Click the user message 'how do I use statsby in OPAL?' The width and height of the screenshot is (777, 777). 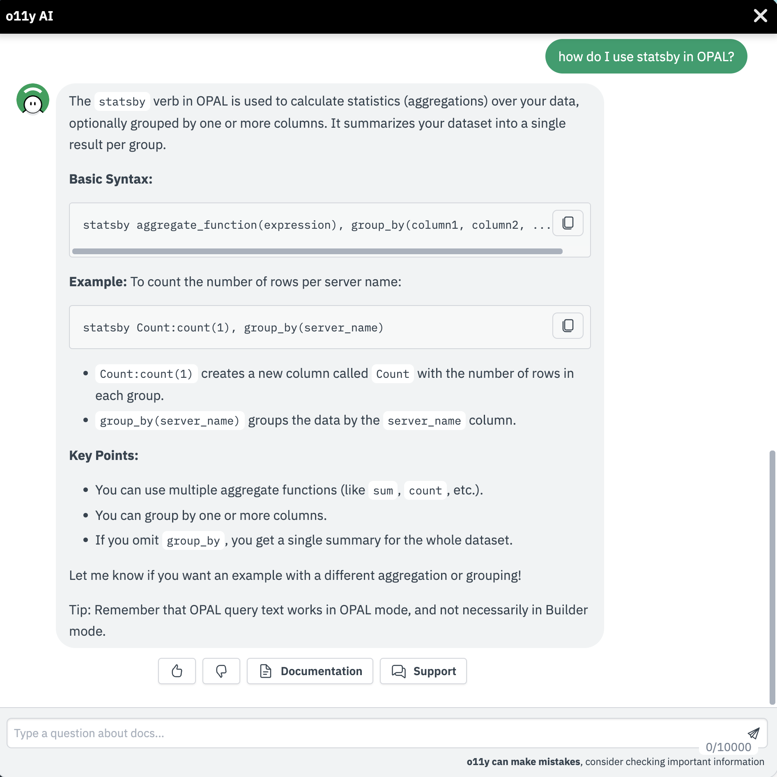[646, 56]
